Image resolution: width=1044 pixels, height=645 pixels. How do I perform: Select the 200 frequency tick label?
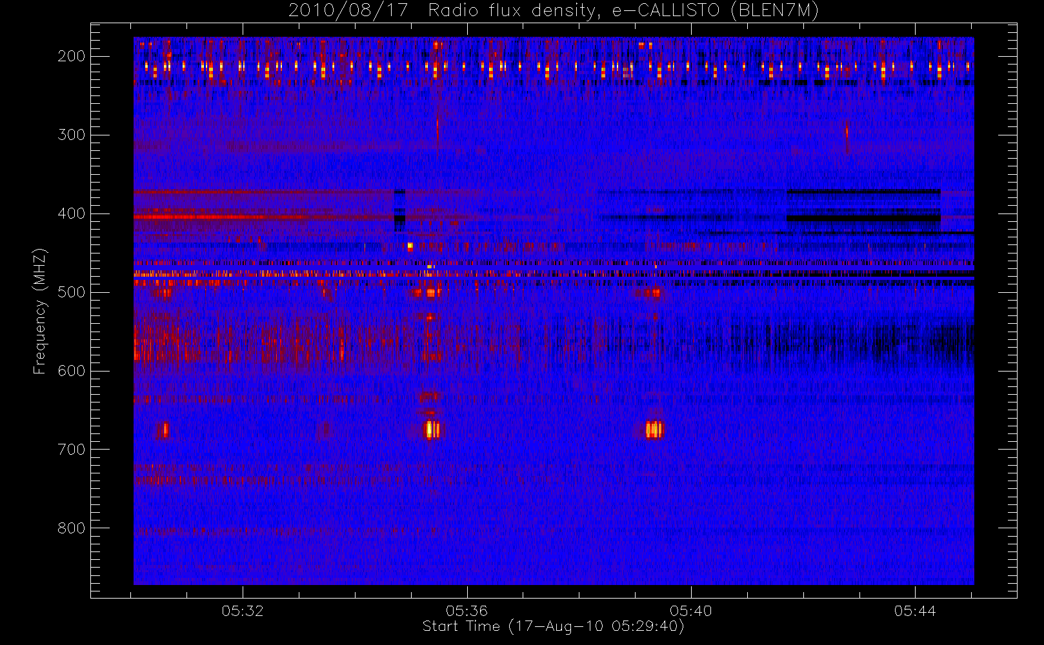pos(72,56)
